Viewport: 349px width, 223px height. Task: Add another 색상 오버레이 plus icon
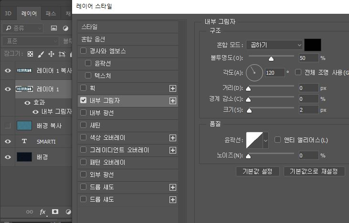(173, 138)
